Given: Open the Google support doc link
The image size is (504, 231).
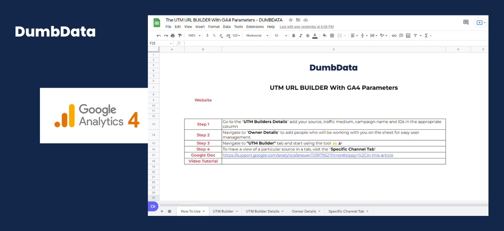Looking at the screenshot, I should tap(308, 155).
